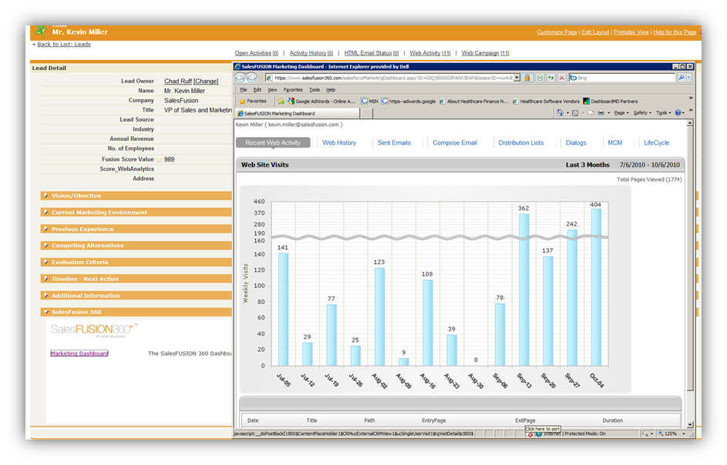Image resolution: width=727 pixels, height=465 pixels.
Task: Click the Back to List: Leads link
Action: [x=64, y=45]
